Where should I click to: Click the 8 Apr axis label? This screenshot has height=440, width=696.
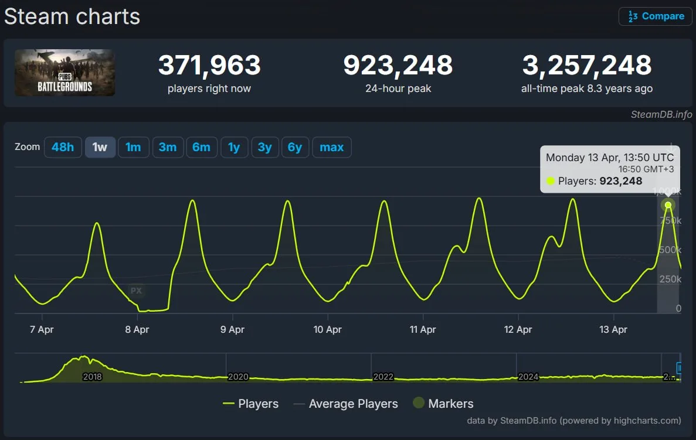click(137, 329)
